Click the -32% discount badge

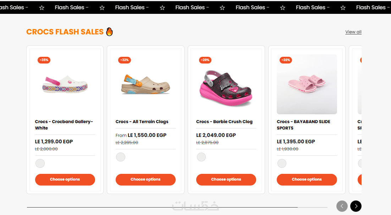125,60
